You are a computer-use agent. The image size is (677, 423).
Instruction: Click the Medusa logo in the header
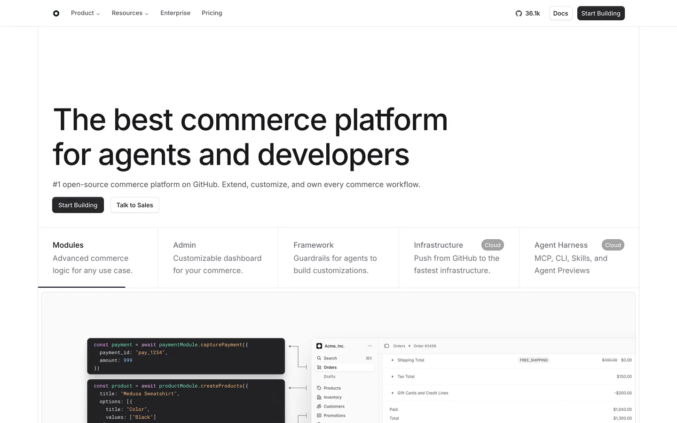coord(56,13)
